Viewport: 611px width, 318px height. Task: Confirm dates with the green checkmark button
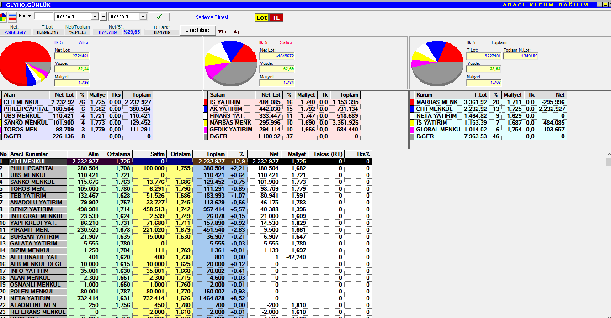[x=159, y=17]
